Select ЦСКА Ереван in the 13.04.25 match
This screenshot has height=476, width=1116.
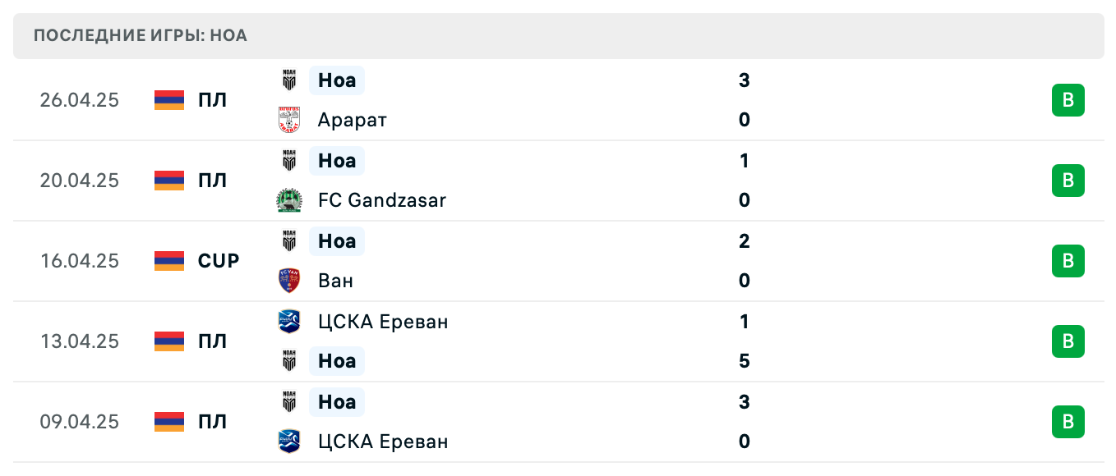pos(383,322)
